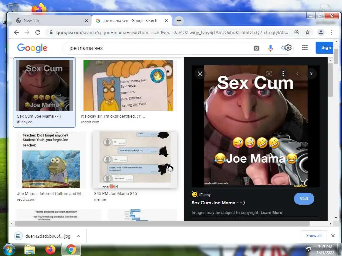Open the Chrome three-dot menu
Screen dimensions: 342x256
pyautogui.click(x=332, y=32)
